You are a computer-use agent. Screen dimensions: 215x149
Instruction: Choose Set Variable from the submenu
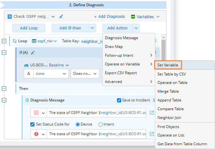click(168, 65)
